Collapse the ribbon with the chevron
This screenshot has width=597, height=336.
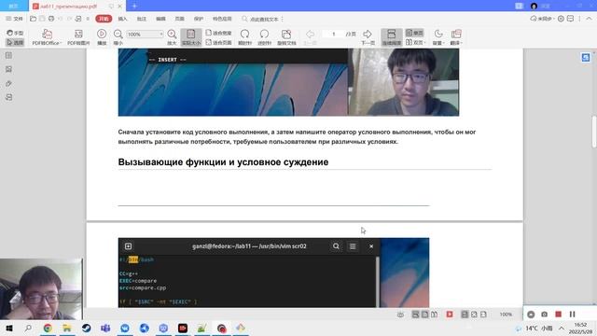tap(589, 19)
